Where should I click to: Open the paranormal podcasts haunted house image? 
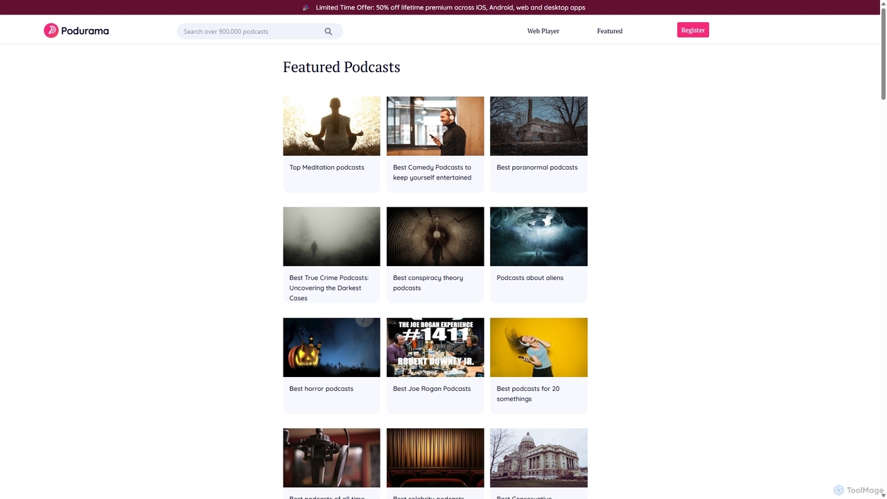(538, 126)
